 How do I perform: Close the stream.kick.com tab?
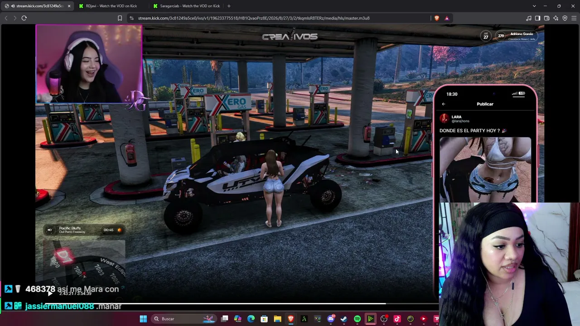tap(69, 6)
